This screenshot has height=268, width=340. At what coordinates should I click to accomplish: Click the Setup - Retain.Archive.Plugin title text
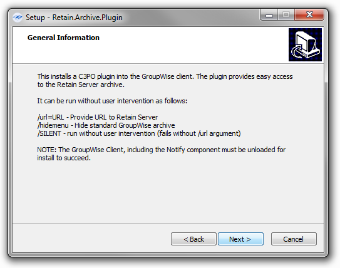pos(74,18)
